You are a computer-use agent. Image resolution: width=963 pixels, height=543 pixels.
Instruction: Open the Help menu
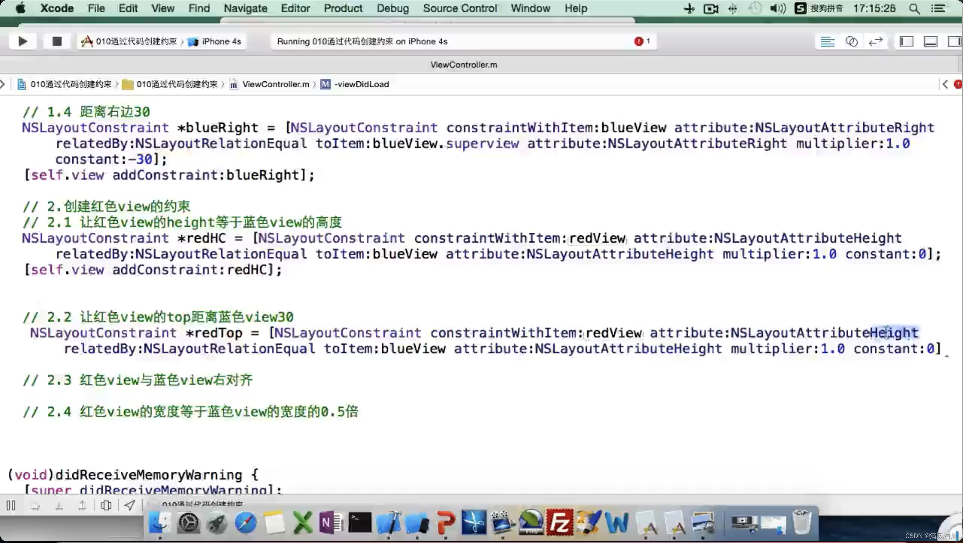tap(576, 8)
